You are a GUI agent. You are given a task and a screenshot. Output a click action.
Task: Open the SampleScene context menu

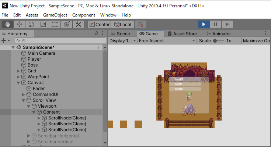[x=98, y=47]
